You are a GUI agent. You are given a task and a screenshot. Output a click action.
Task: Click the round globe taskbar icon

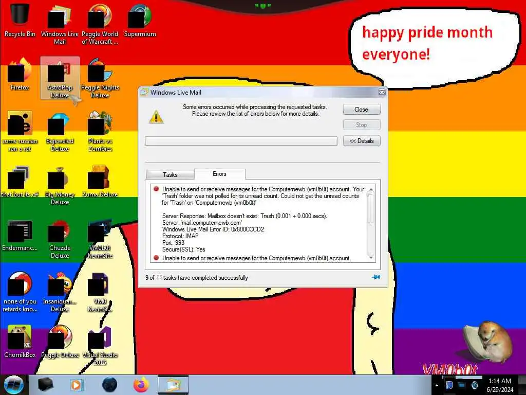coord(109,385)
